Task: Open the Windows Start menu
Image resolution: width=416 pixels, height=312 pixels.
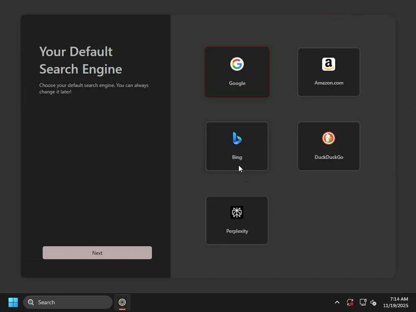Action: 13,302
